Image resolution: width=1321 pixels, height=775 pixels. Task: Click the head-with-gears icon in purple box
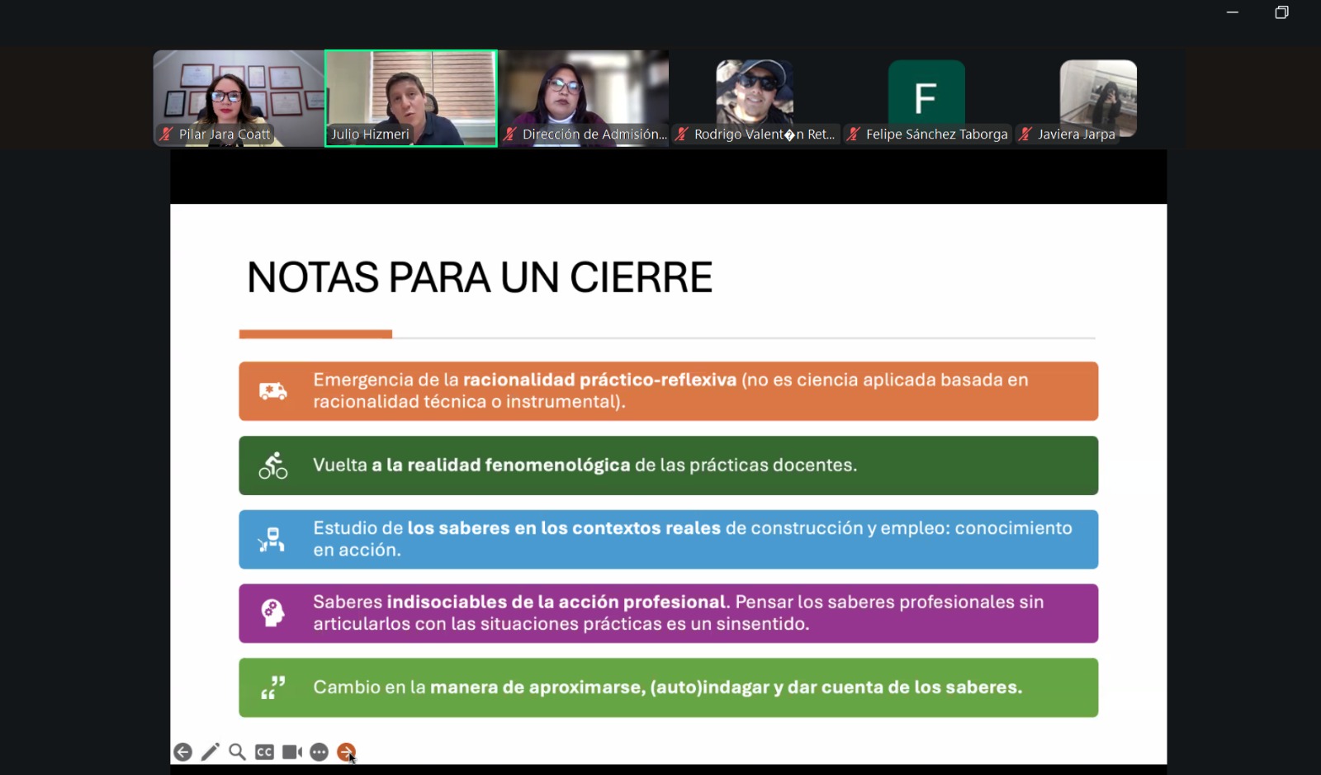[272, 613]
